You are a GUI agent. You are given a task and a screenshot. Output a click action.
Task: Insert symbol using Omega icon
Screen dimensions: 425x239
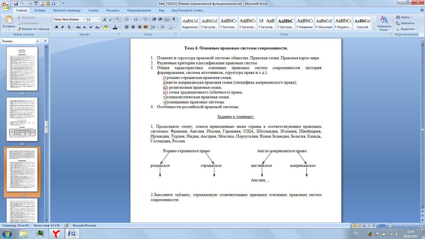click(54, 3)
